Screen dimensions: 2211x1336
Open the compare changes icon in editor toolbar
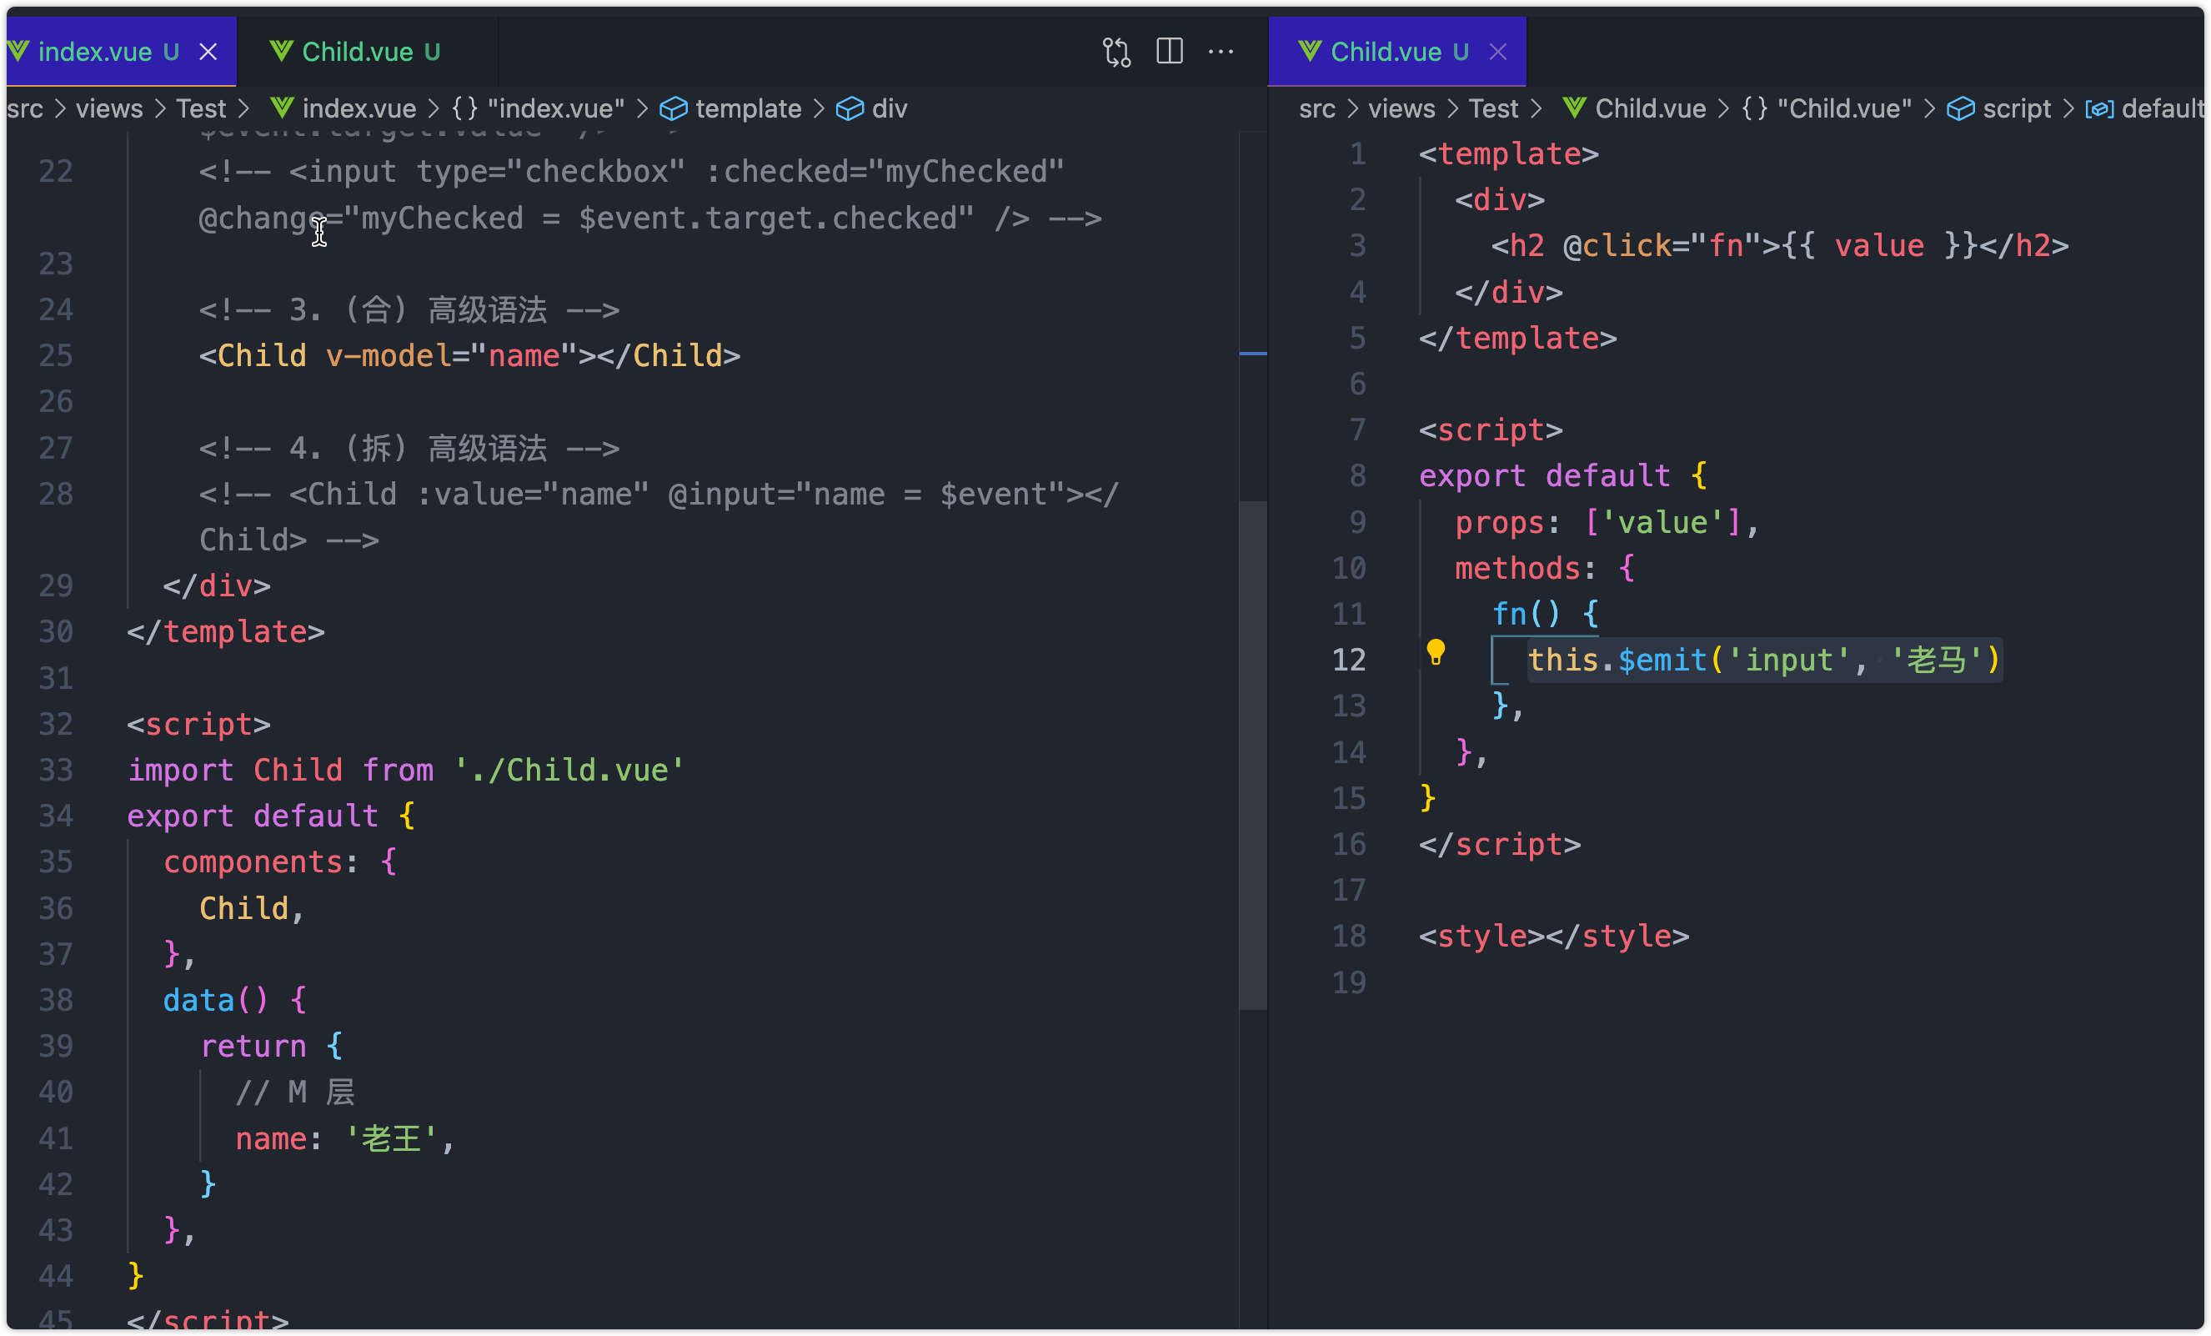coord(1116,51)
